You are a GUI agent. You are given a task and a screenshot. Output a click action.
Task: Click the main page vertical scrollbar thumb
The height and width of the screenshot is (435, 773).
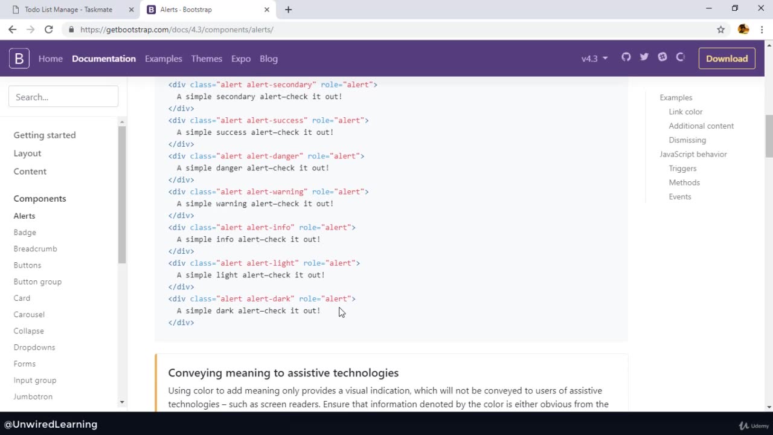pos(769,135)
